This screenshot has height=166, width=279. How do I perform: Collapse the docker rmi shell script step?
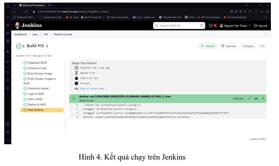(263, 98)
